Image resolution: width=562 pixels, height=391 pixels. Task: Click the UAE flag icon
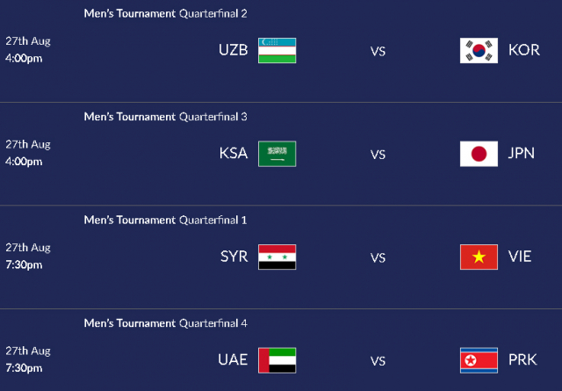pos(277,360)
